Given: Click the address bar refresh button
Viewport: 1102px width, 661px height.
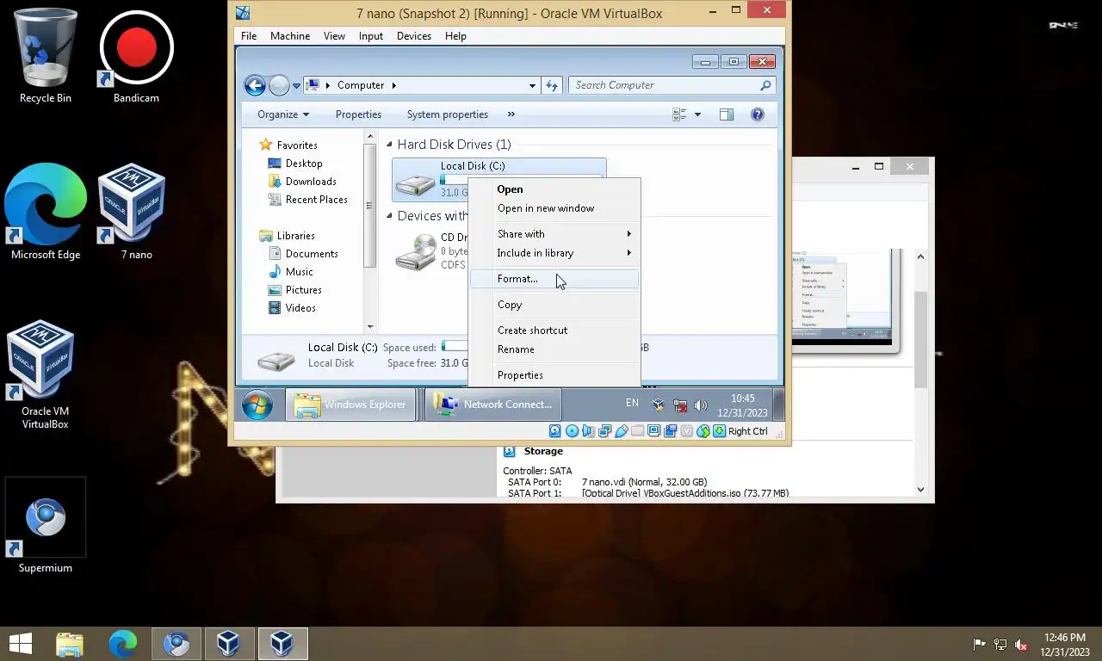Looking at the screenshot, I should click(x=553, y=85).
